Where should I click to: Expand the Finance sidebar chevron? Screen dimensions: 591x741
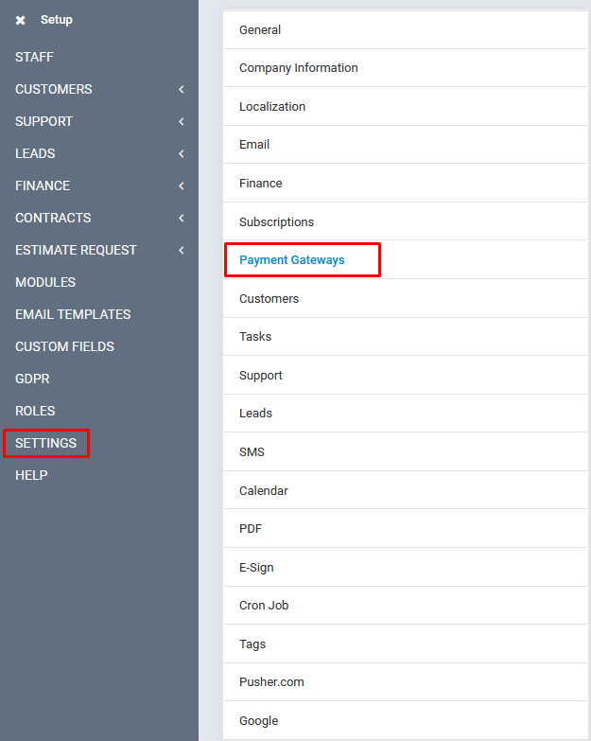pos(181,186)
